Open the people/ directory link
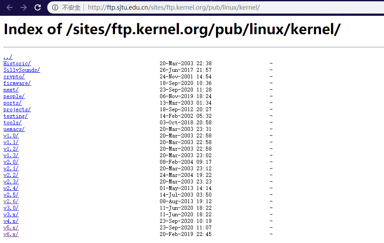The height and width of the screenshot is (243, 384). click(14, 97)
